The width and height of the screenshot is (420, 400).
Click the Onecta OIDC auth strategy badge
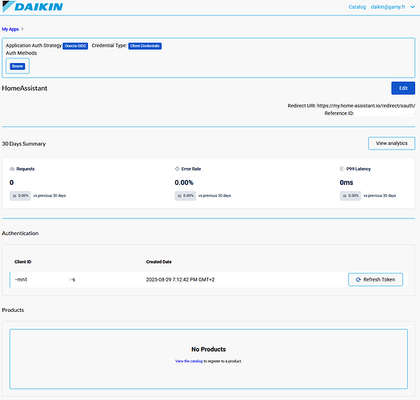(75, 46)
